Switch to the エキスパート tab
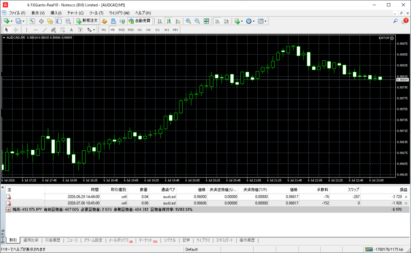The image size is (411, 253). pos(225,240)
